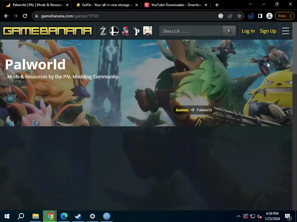Click the site lock security icon
Viewport: 297px width, 222px height.
[37, 16]
